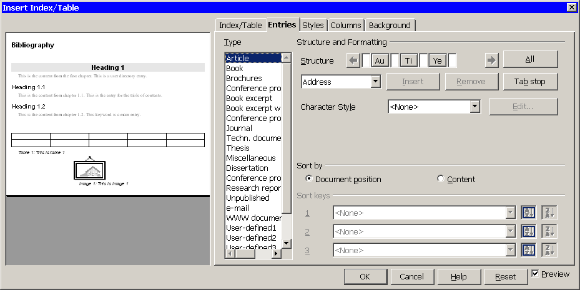
Task: Switch to the Entries tab
Action: point(282,24)
